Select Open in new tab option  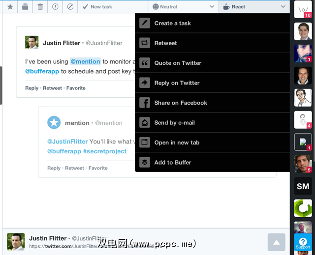pos(212,142)
